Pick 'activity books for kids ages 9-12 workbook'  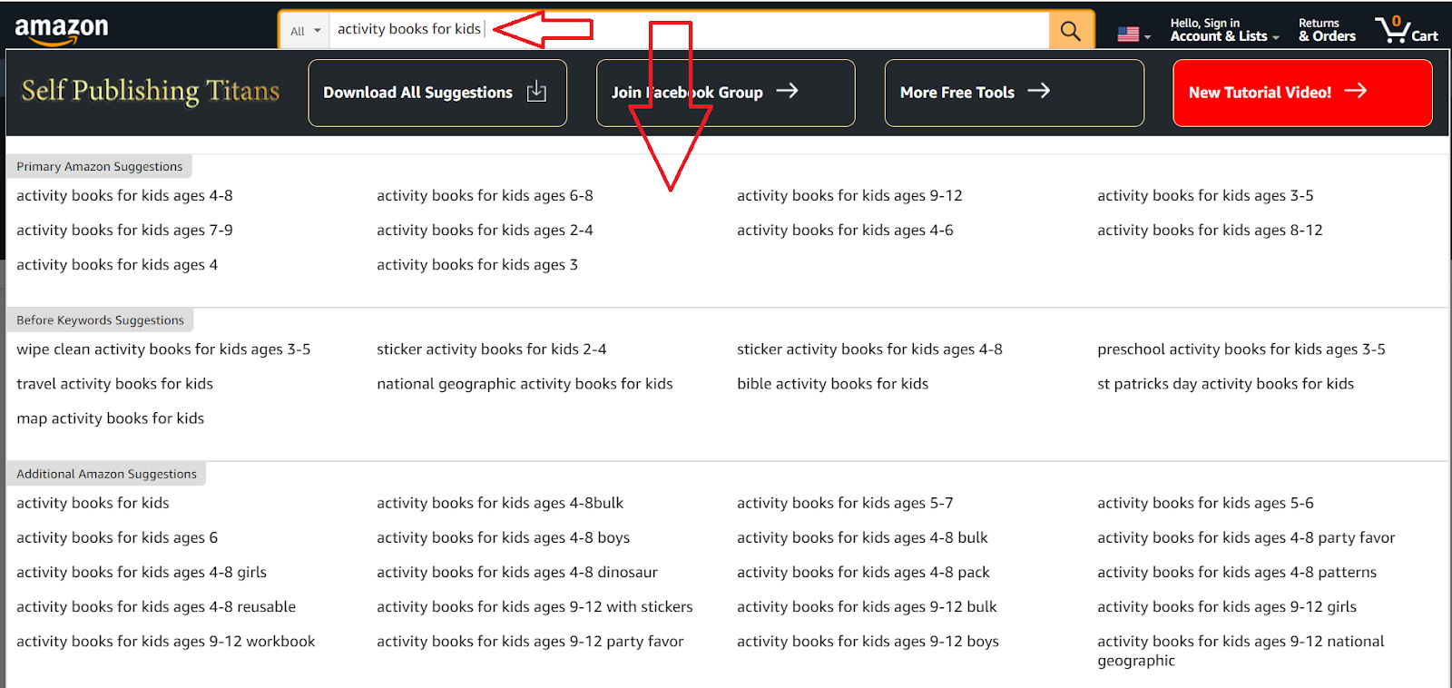(166, 641)
